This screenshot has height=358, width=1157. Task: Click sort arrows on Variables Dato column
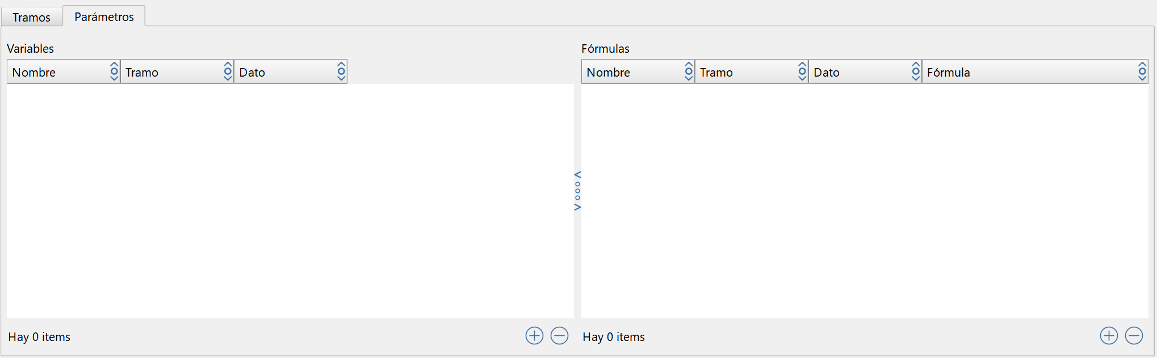(x=341, y=71)
